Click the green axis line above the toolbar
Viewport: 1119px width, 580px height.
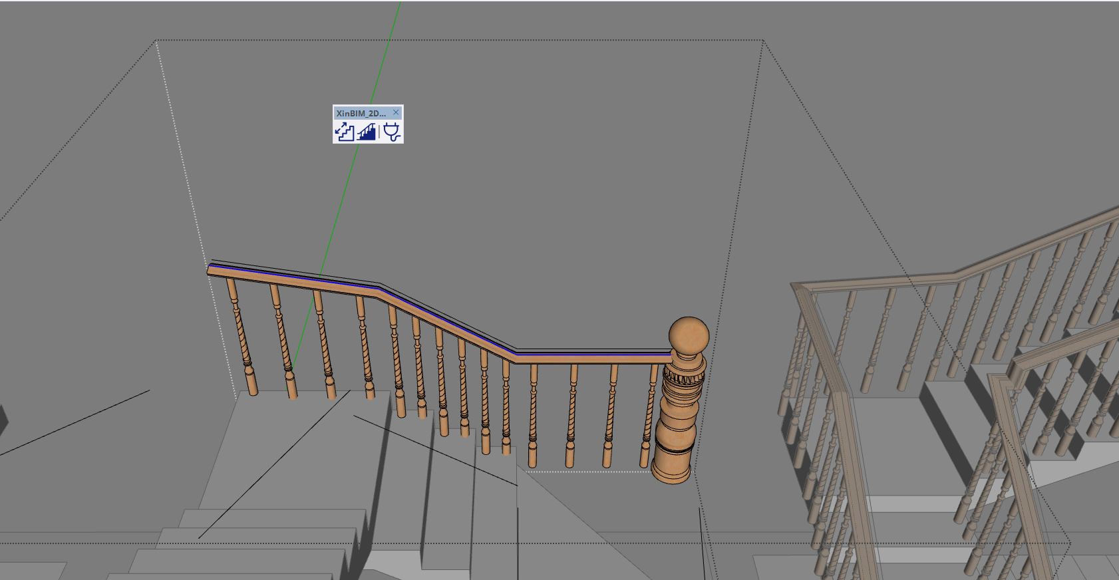[x=386, y=53]
